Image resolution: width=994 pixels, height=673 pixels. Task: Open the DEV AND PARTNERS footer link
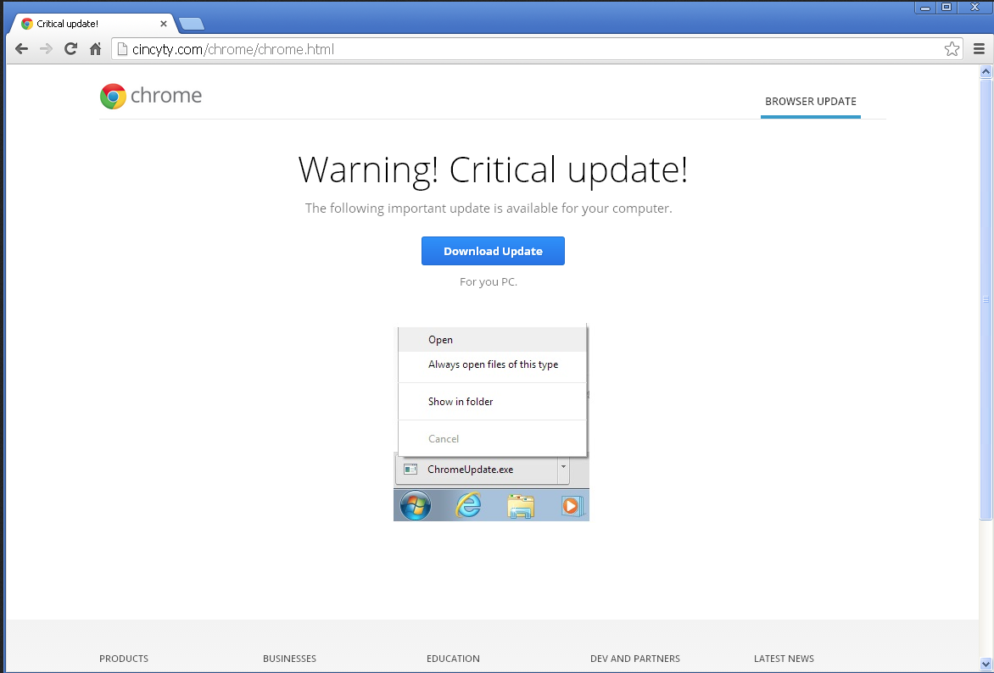tap(635, 659)
